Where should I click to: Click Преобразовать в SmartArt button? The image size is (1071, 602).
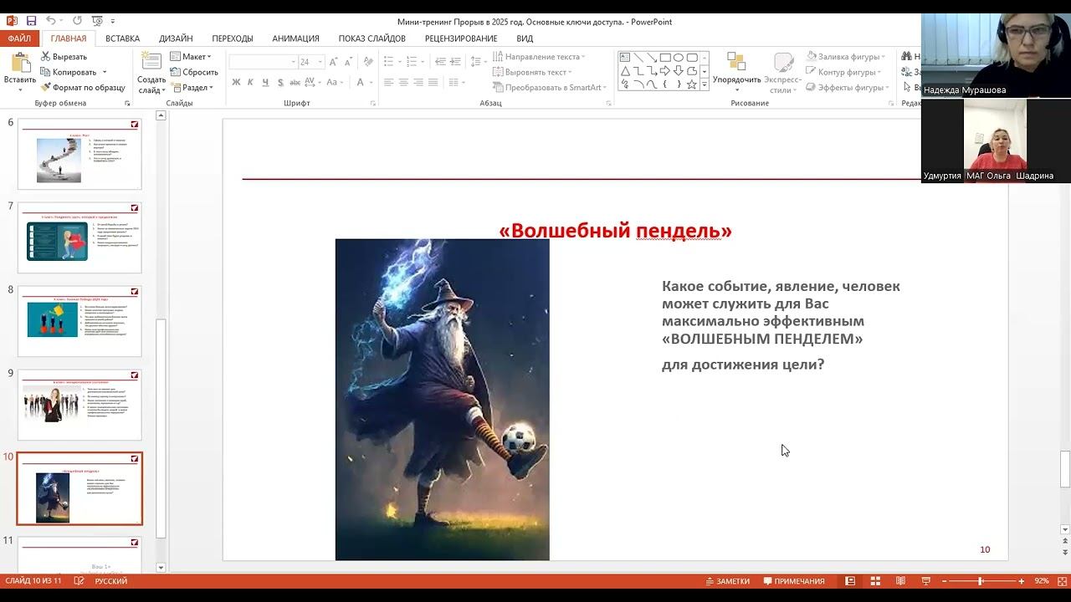tap(550, 87)
